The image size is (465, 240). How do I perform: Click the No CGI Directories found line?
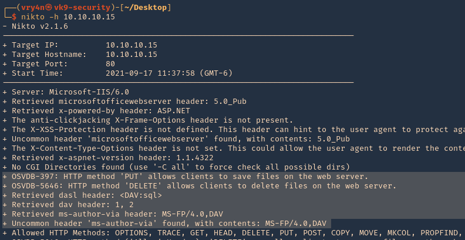(176, 167)
